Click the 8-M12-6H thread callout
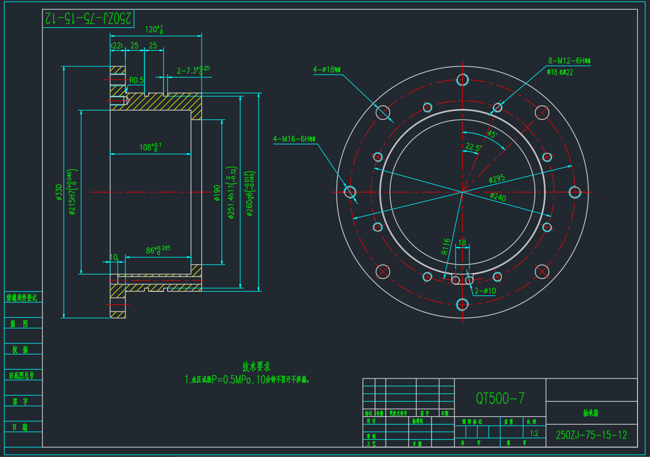 pyautogui.click(x=568, y=60)
